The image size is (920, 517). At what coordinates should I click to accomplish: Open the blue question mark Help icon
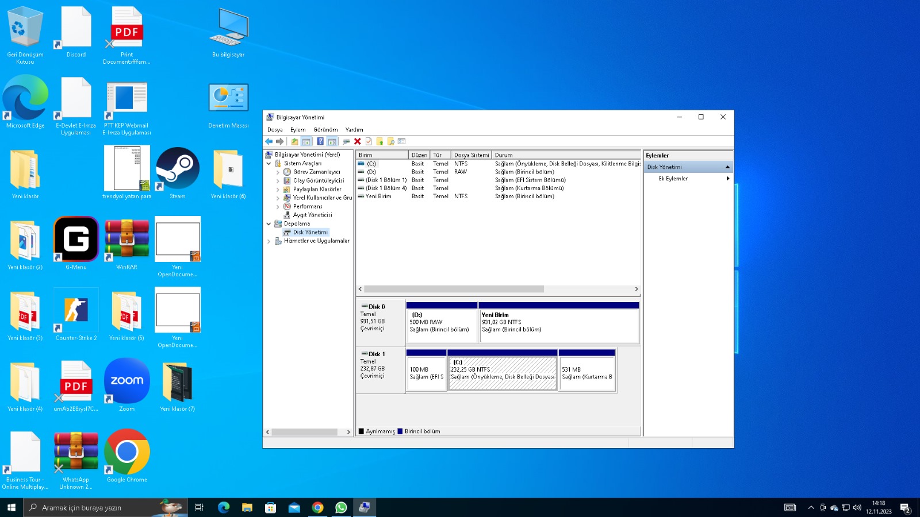[x=320, y=141]
